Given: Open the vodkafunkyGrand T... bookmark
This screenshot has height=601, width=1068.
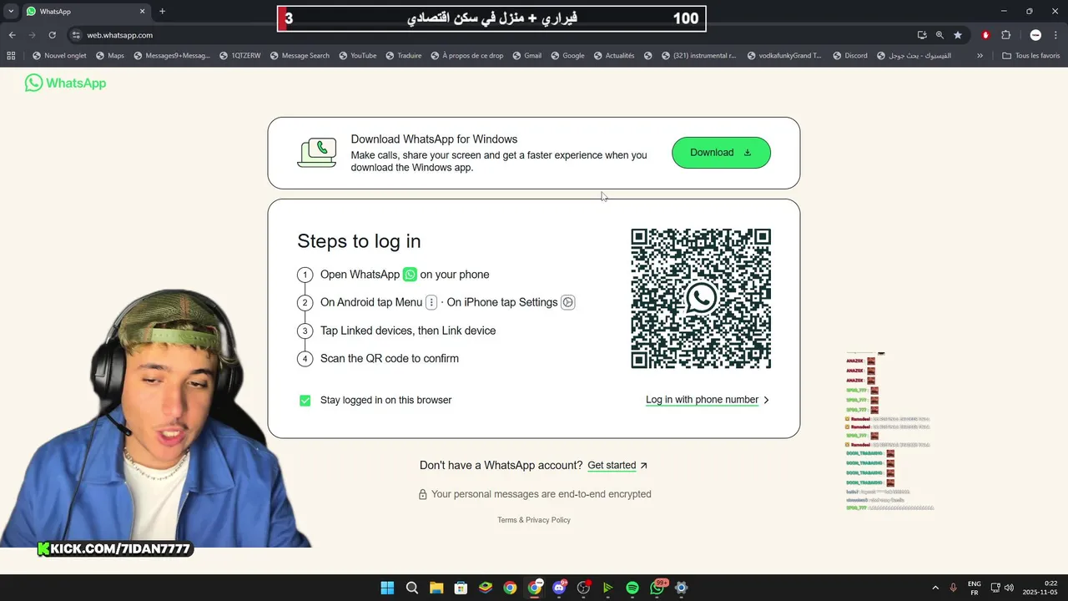Looking at the screenshot, I should point(784,56).
